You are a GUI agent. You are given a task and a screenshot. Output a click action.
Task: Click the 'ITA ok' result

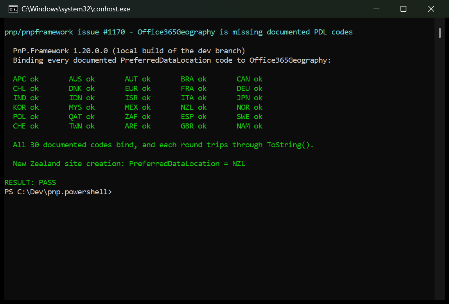(x=194, y=98)
